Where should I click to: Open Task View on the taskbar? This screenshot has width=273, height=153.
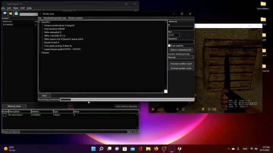click(109, 149)
